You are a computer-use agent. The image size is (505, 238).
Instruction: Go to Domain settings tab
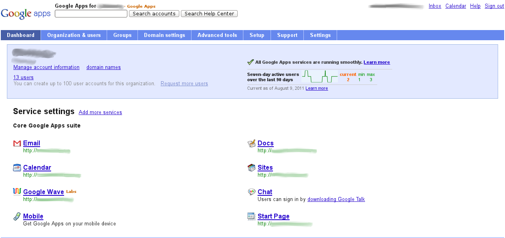165,35
